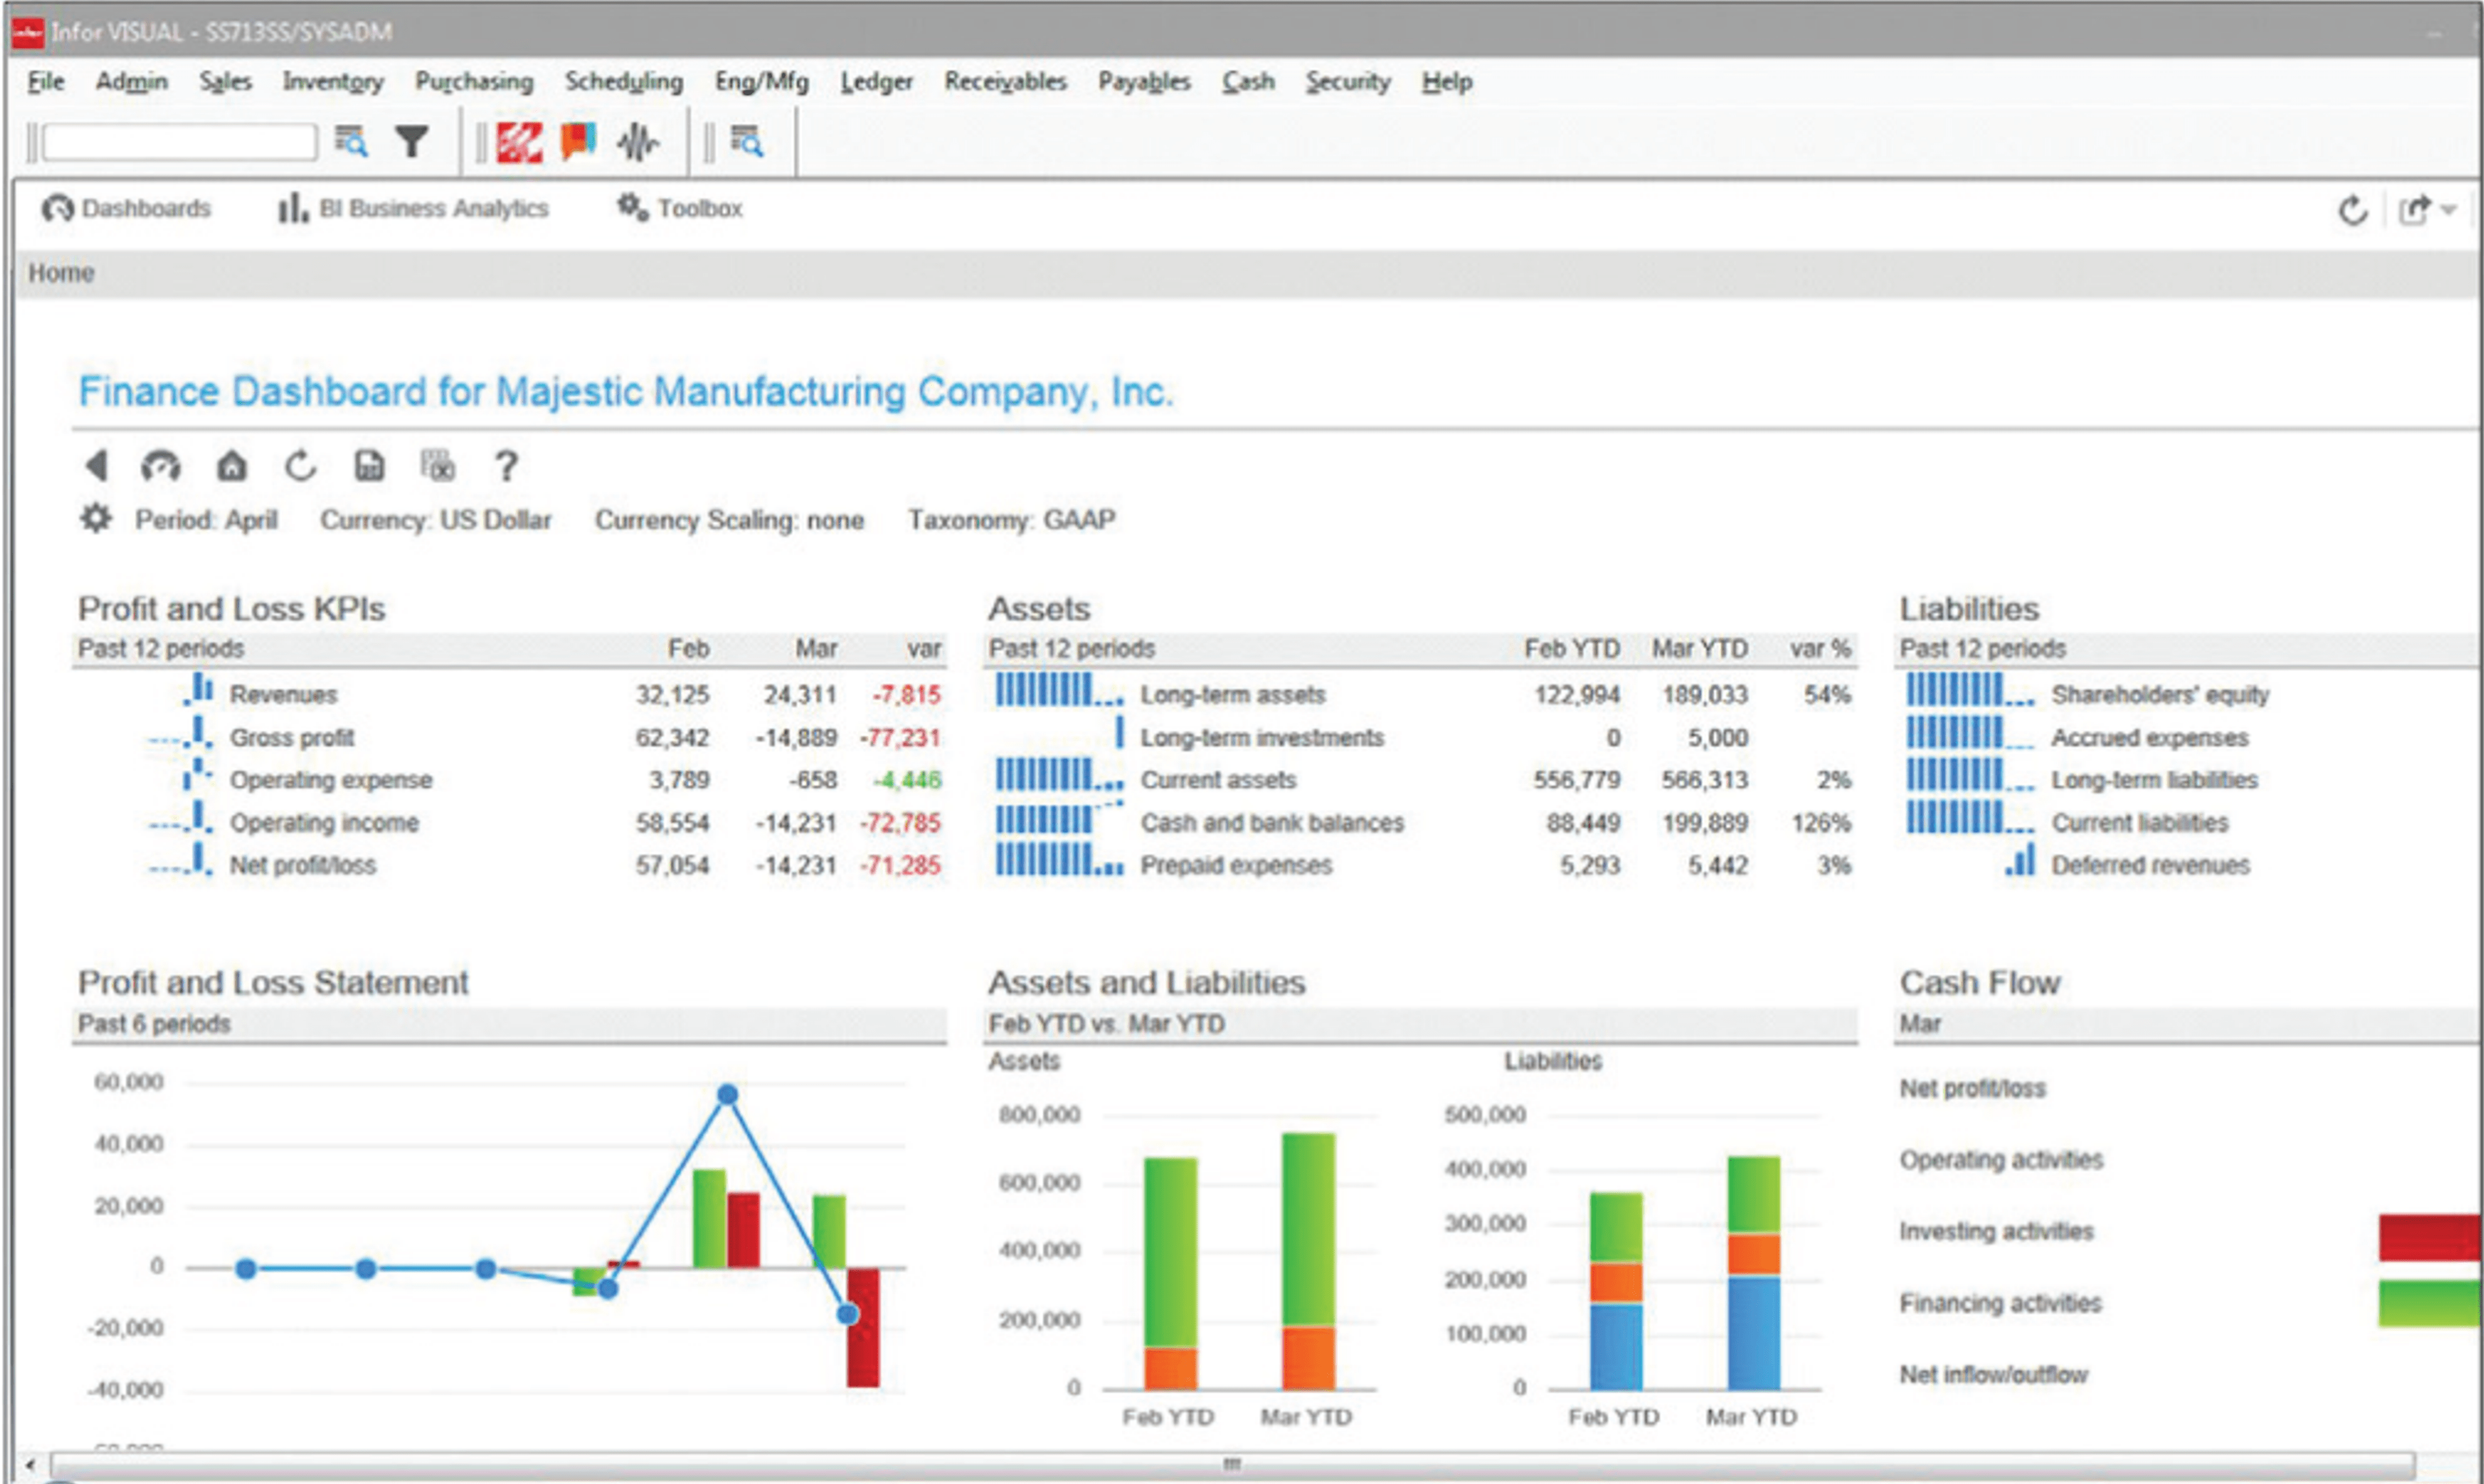The height and width of the screenshot is (1484, 2484).
Task: Click Current liabilities row label
Action: point(2140,822)
